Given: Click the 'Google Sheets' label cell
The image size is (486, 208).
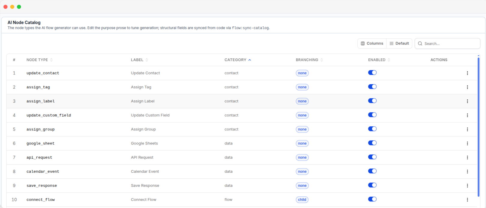Looking at the screenshot, I should (144, 143).
